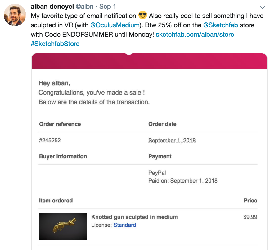Click the pink email header banner

[149, 61]
